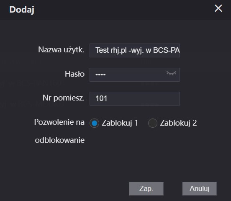Reveal the password with the eye icon
Image resolution: width=231 pixels, height=201 pixels.
tap(171, 73)
